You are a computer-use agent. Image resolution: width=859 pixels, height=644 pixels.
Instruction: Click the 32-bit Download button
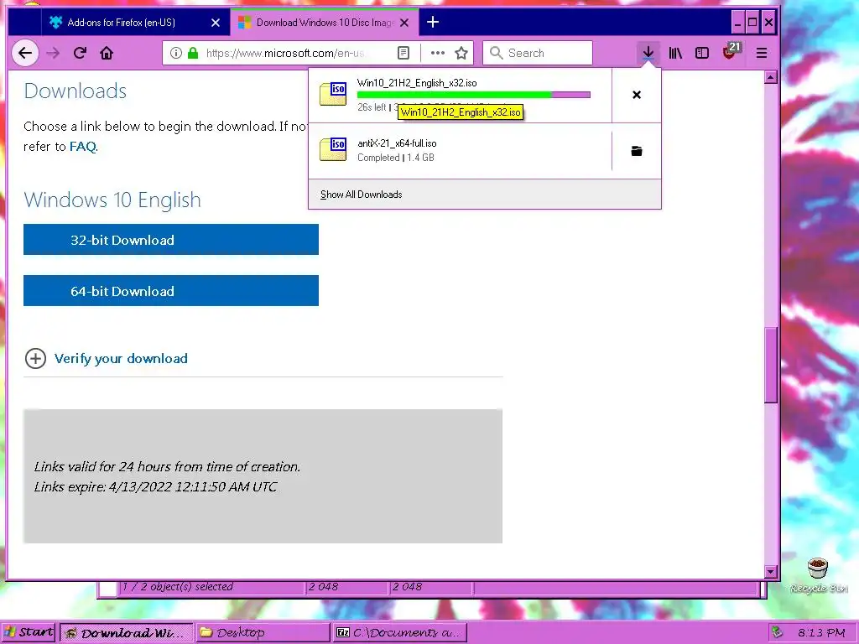tap(171, 239)
